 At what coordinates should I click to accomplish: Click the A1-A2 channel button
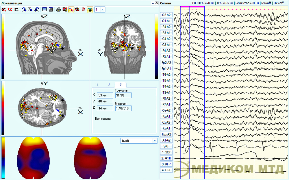click(166, 140)
